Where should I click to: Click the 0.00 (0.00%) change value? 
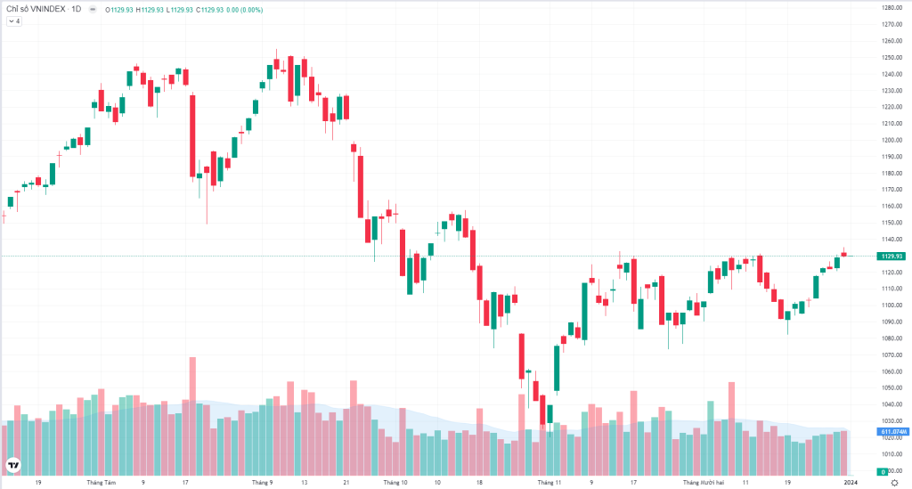click(x=244, y=10)
